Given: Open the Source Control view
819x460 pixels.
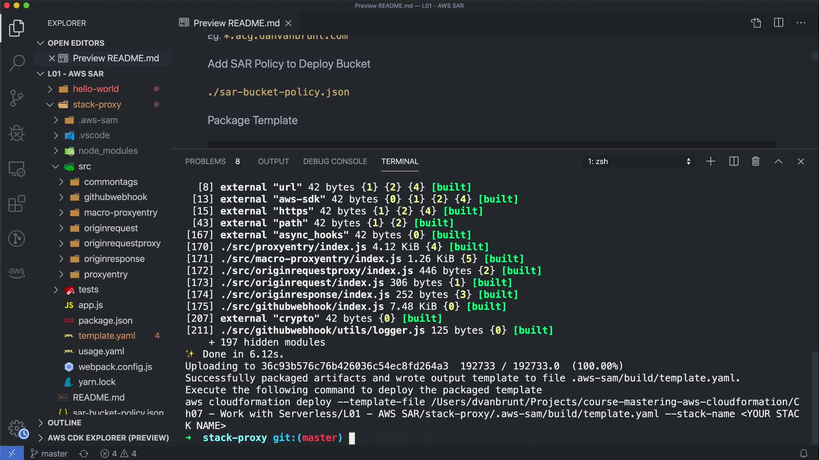Looking at the screenshot, I should (x=17, y=98).
